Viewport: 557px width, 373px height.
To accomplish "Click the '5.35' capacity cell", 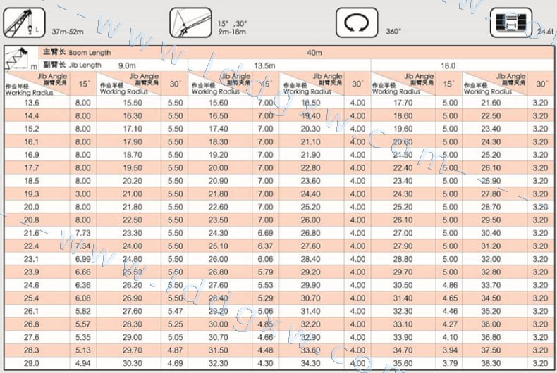I will coord(83,337).
